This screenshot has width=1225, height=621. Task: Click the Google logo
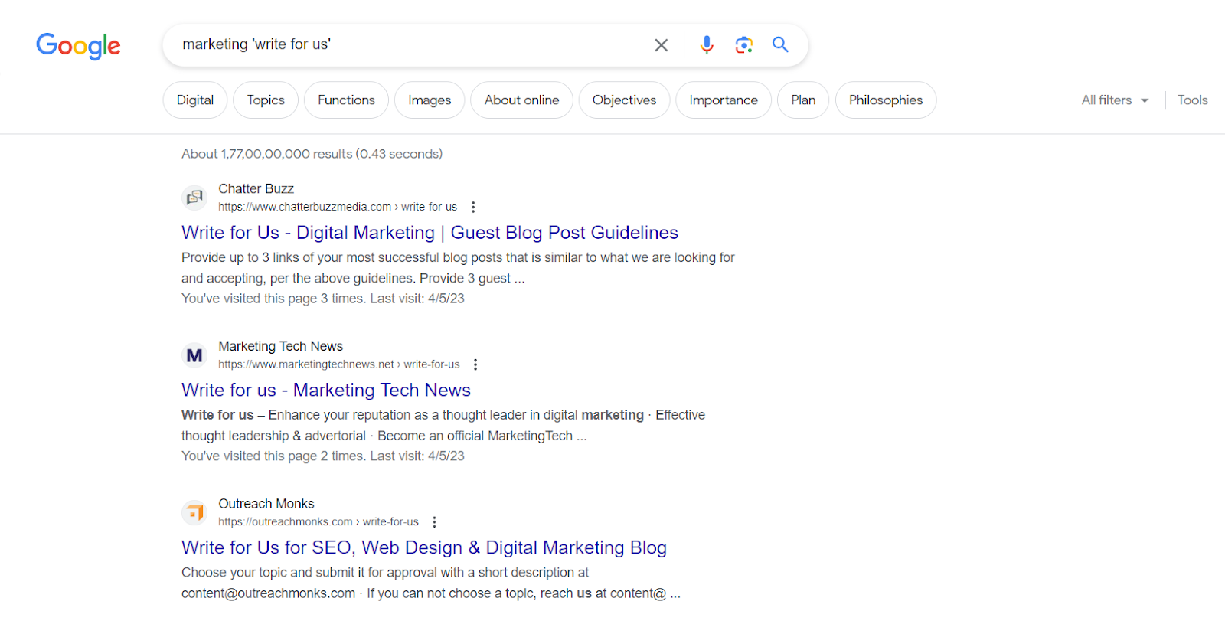point(78,46)
